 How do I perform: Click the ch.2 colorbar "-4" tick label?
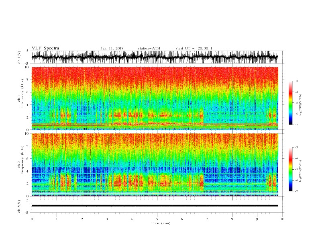(x=296, y=158)
